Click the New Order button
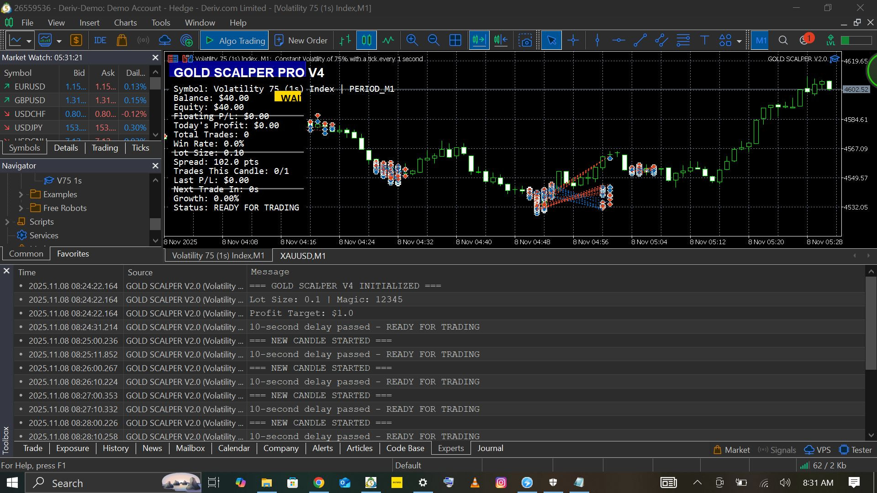 tap(301, 40)
